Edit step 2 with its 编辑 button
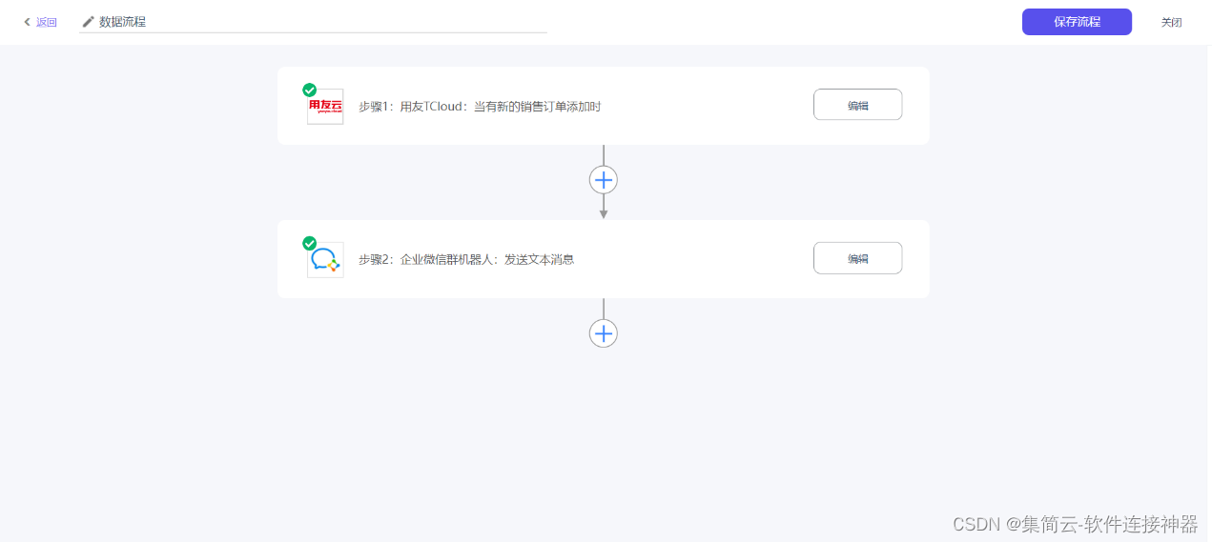 [x=857, y=258]
